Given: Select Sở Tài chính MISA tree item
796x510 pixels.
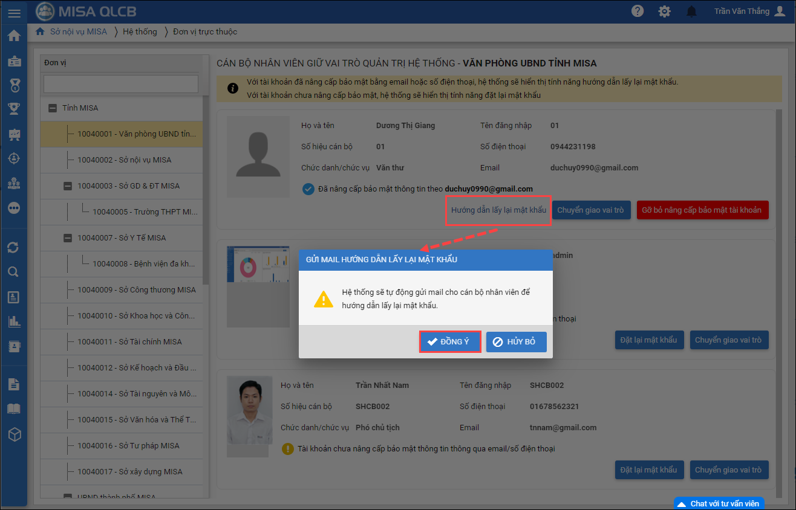Looking at the screenshot, I should (x=129, y=342).
